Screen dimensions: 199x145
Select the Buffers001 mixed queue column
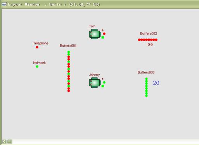pos(69,72)
